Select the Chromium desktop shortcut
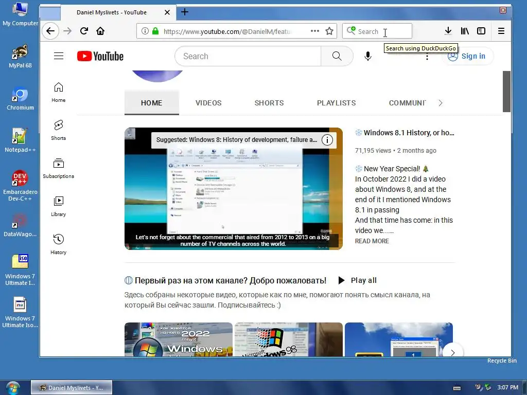 pyautogui.click(x=20, y=99)
